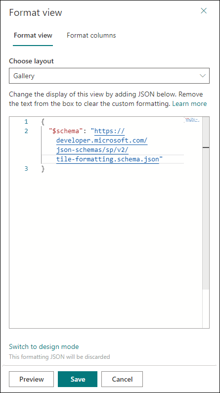Click inside the JSON code editor

point(109,222)
